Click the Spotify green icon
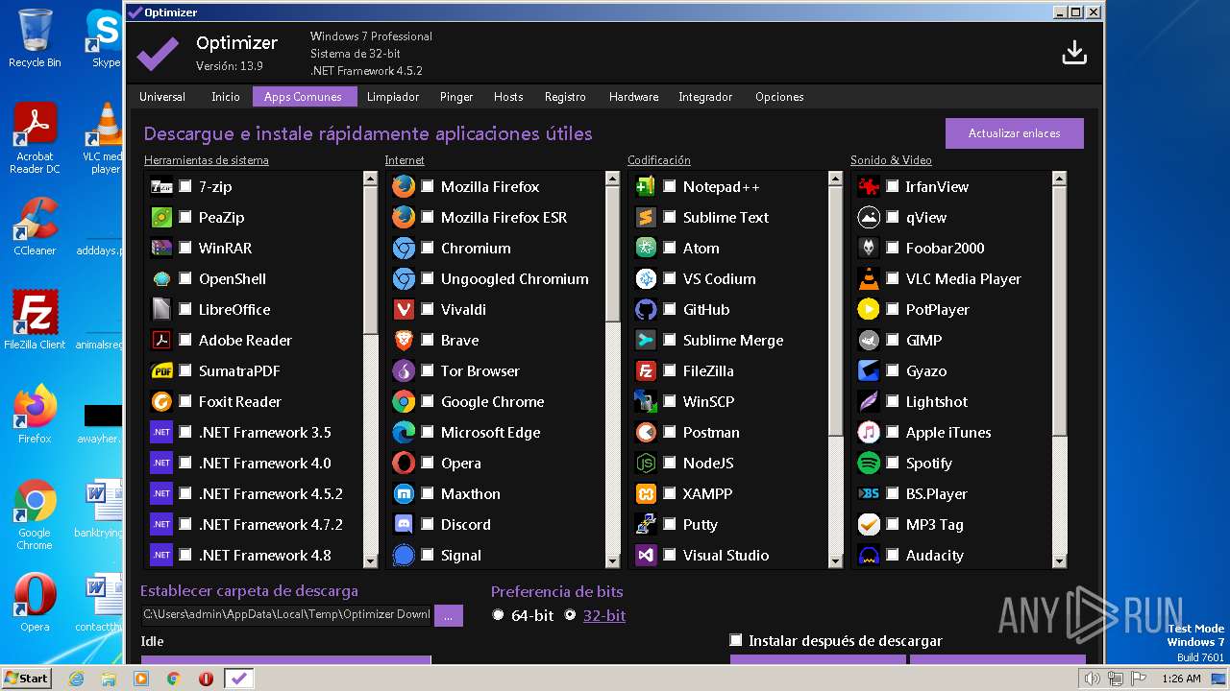Image resolution: width=1230 pixels, height=691 pixels. point(869,464)
